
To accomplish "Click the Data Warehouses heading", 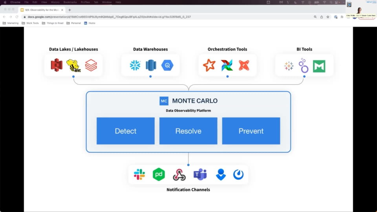I will click(150, 49).
